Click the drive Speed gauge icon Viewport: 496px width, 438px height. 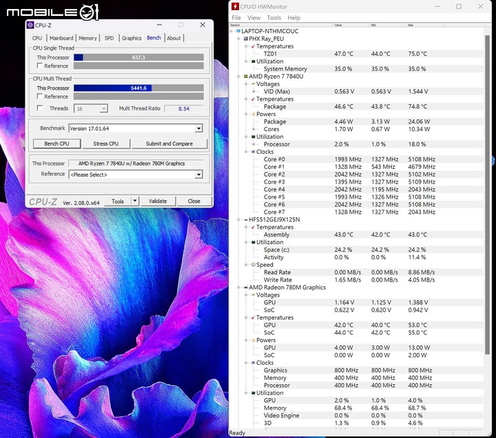click(x=254, y=265)
